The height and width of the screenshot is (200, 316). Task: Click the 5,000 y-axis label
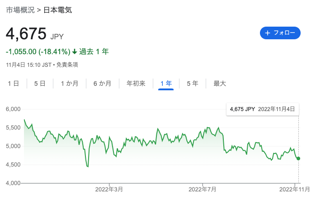(13, 146)
